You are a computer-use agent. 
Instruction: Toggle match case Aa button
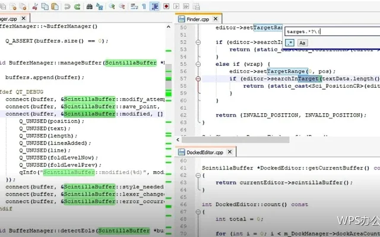[x=302, y=43]
